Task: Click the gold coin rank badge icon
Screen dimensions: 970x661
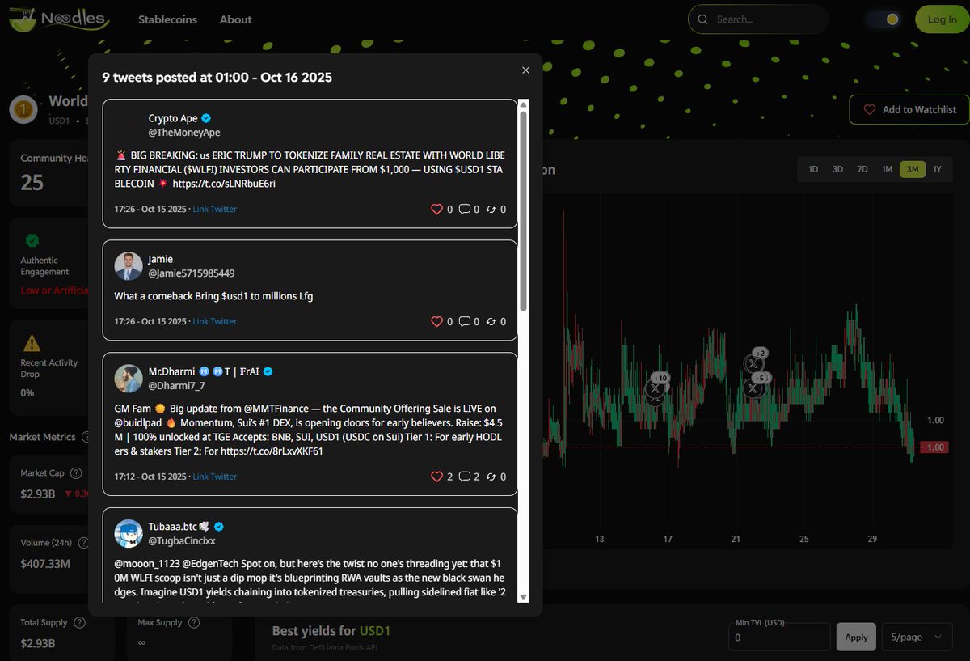Action: tap(23, 109)
